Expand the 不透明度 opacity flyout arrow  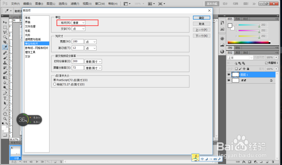pos(276,58)
